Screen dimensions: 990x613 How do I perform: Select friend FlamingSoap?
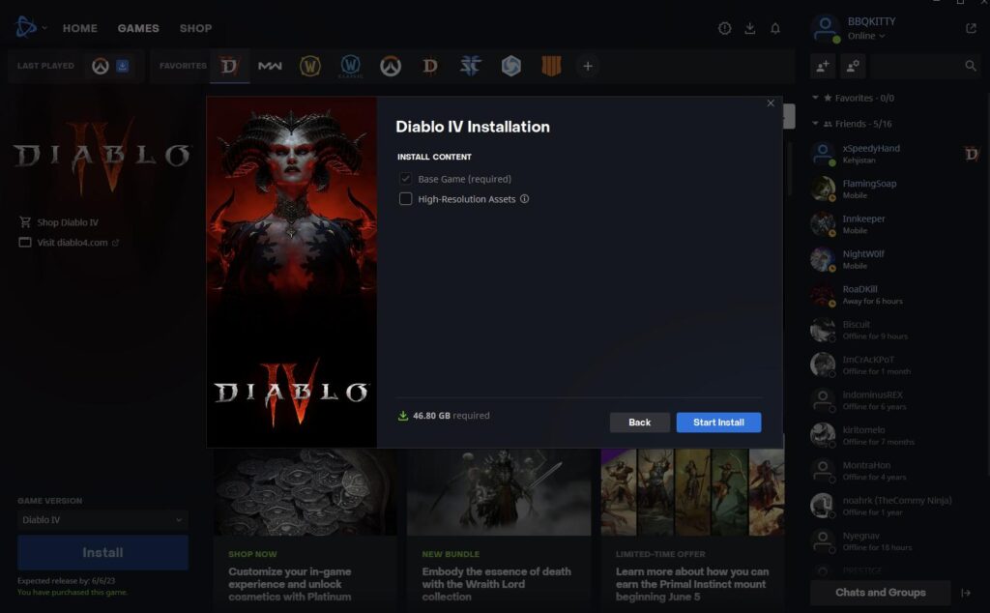point(893,189)
